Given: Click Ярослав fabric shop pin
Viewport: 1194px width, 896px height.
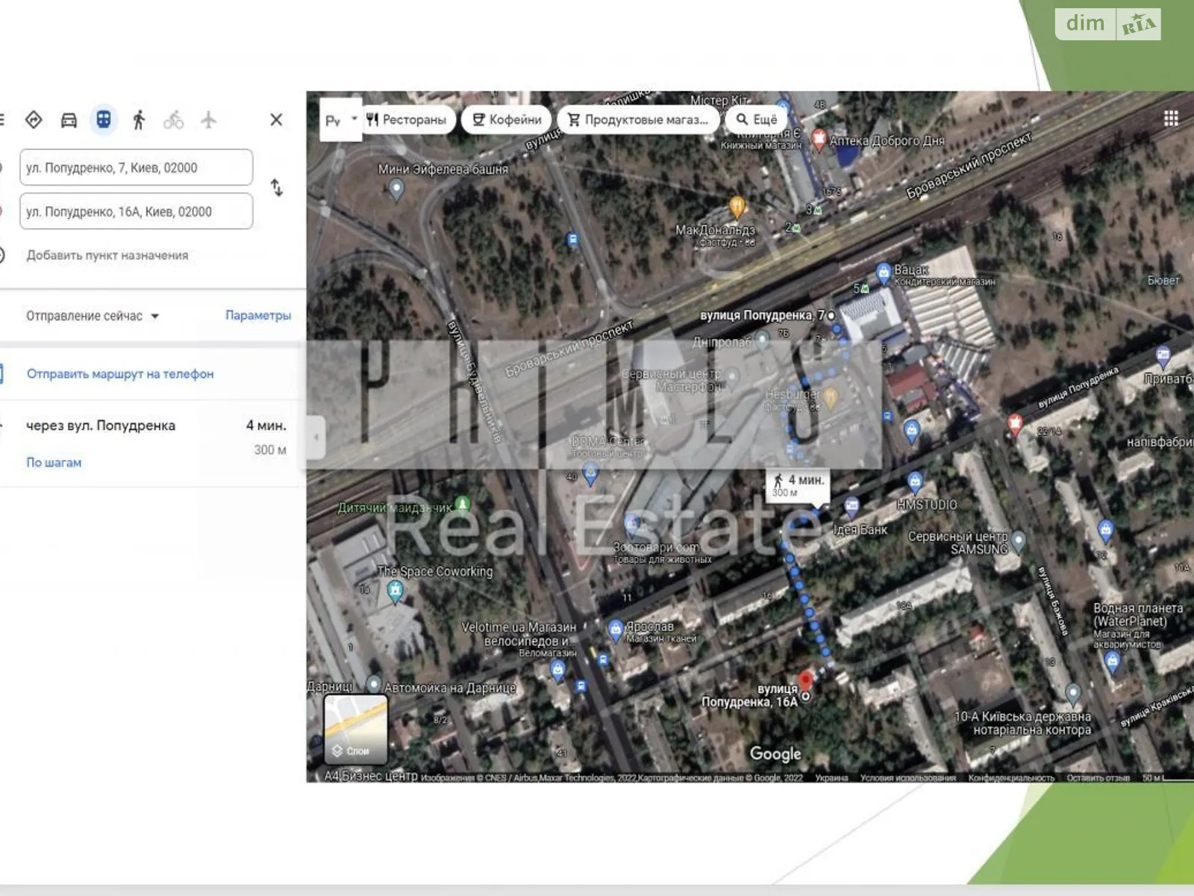Looking at the screenshot, I should [x=615, y=629].
